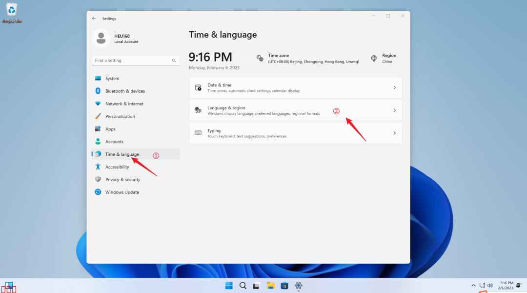The image size is (527, 293).
Task: Open the Recycle Bin desktop icon
Action: [x=11, y=13]
